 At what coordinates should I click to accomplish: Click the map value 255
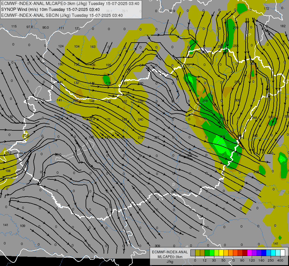click(236, 46)
